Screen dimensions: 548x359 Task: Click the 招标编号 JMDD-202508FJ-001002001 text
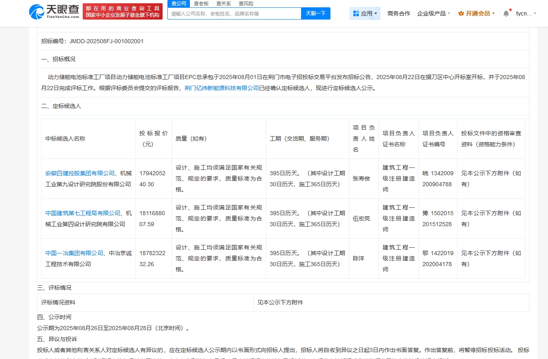pyautogui.click(x=92, y=41)
